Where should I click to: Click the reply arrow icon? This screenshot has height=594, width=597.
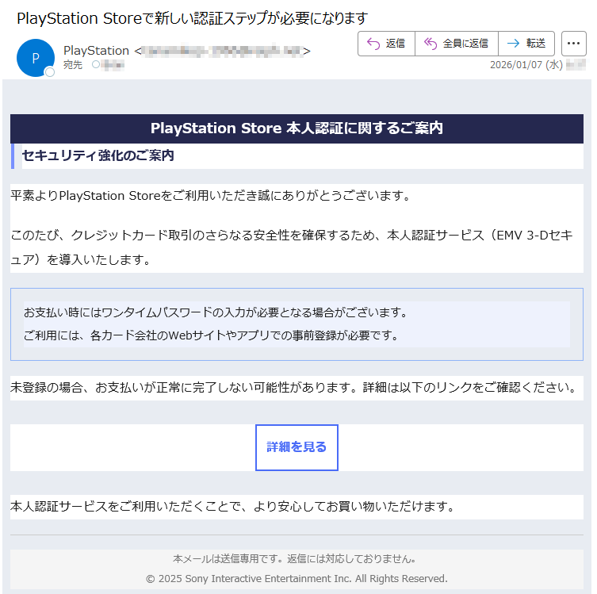373,44
